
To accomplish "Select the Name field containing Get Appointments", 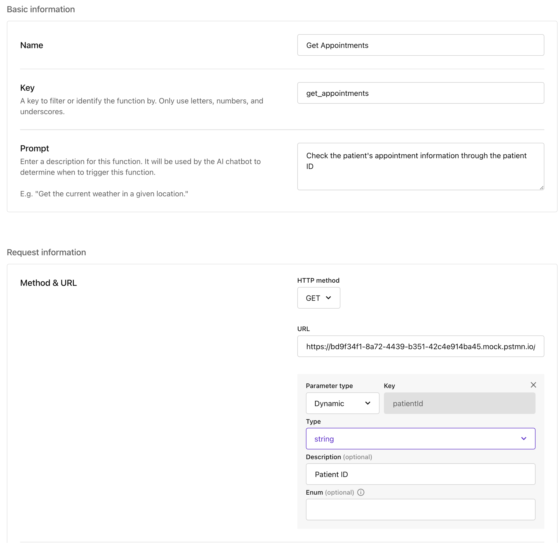I will (x=420, y=45).
